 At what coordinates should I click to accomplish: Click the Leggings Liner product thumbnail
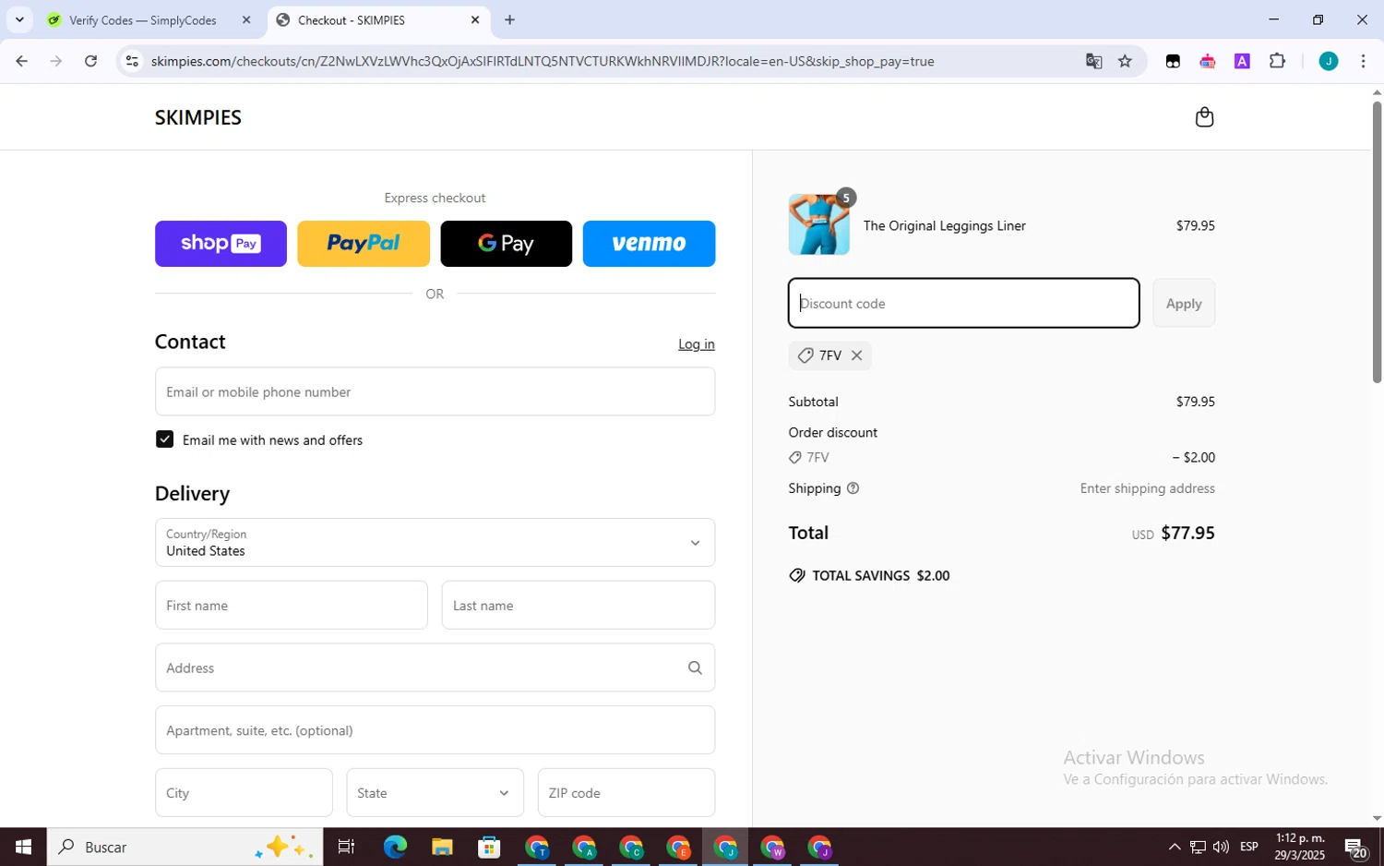[x=819, y=224]
